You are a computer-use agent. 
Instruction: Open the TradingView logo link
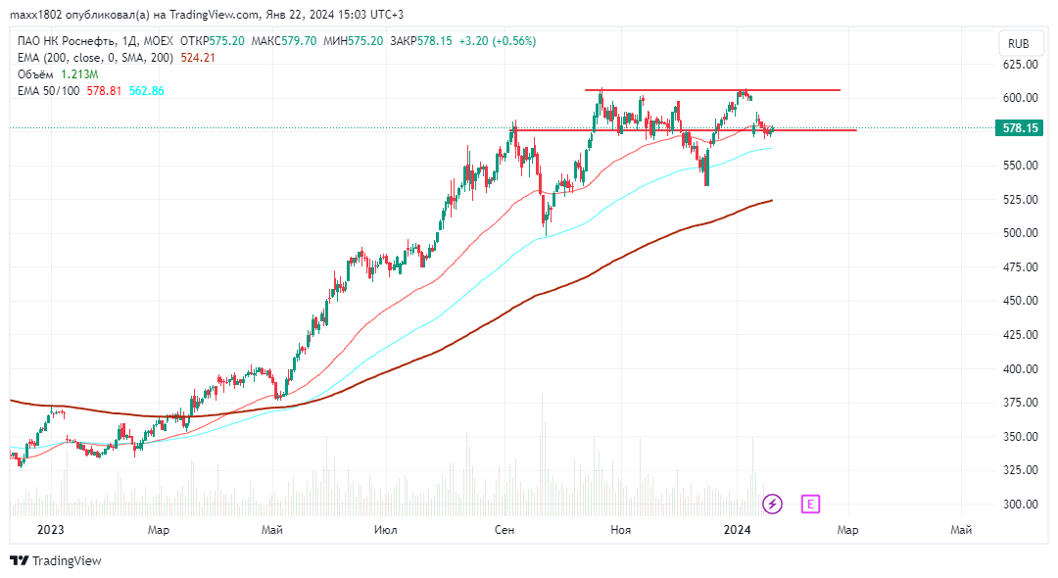tap(55, 560)
